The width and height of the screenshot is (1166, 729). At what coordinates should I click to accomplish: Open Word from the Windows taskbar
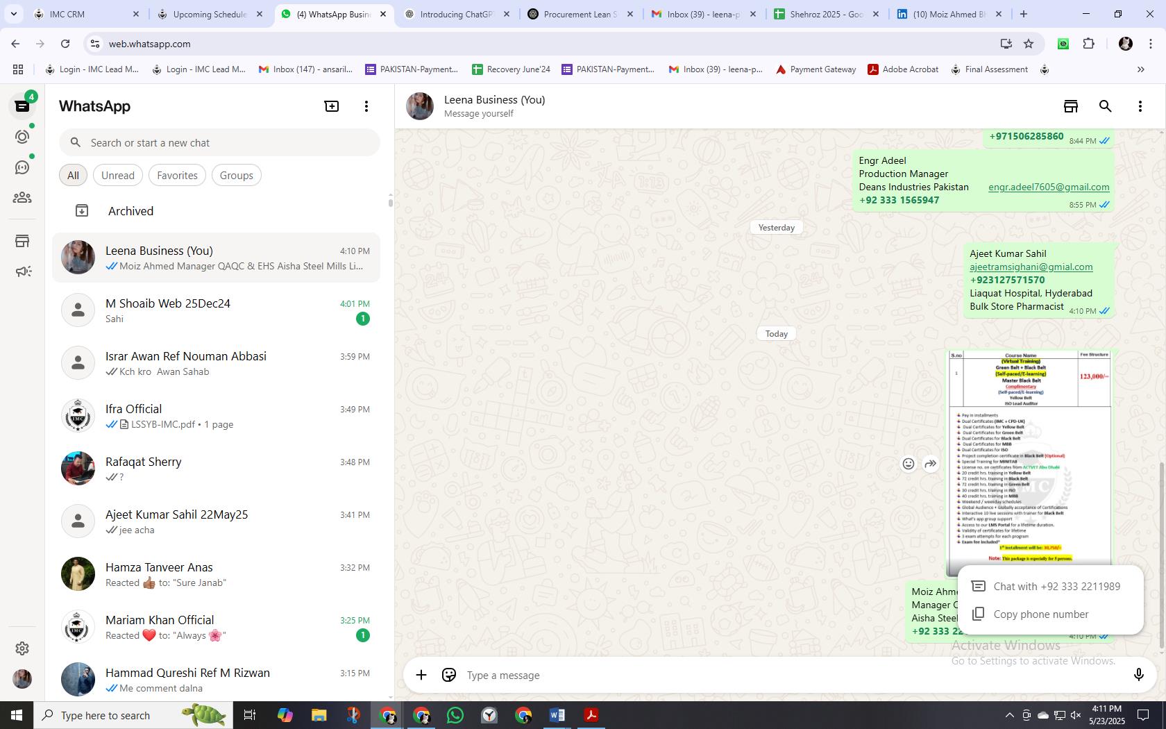pos(557,715)
